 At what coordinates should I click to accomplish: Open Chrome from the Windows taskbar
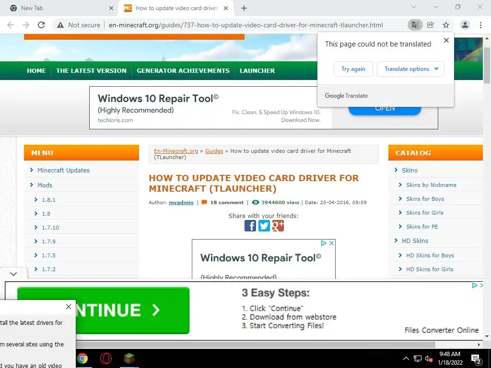pos(82,358)
